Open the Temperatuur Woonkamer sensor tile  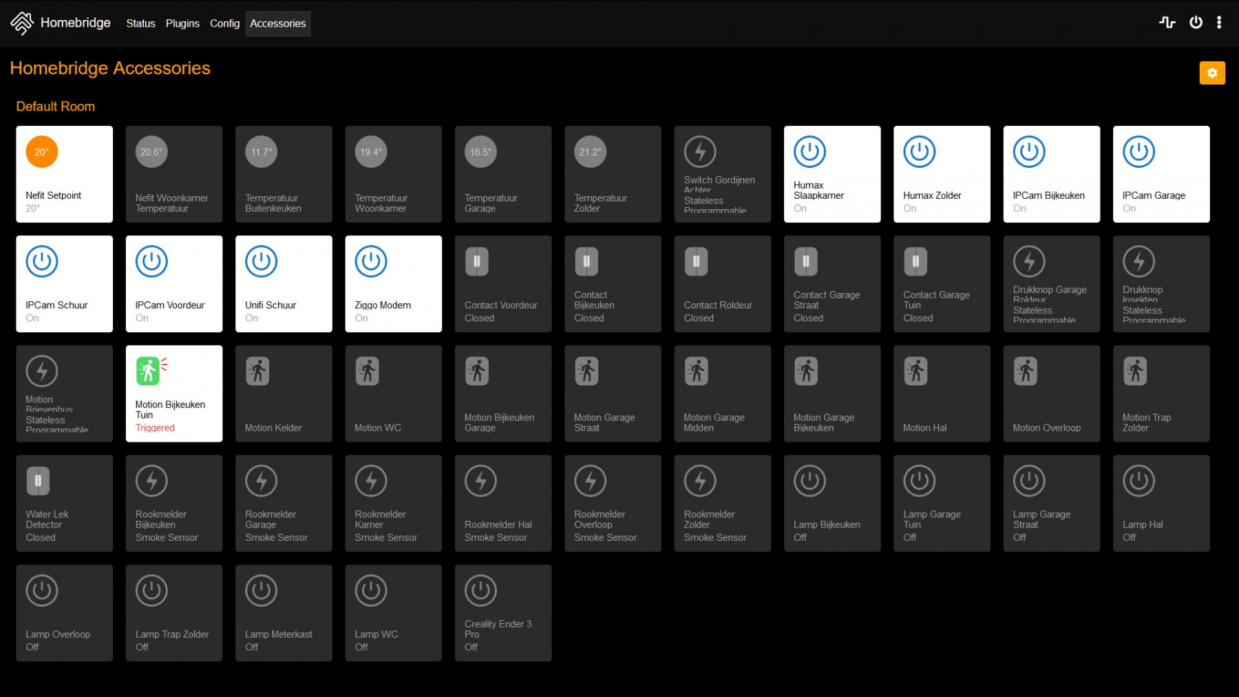[x=393, y=174]
